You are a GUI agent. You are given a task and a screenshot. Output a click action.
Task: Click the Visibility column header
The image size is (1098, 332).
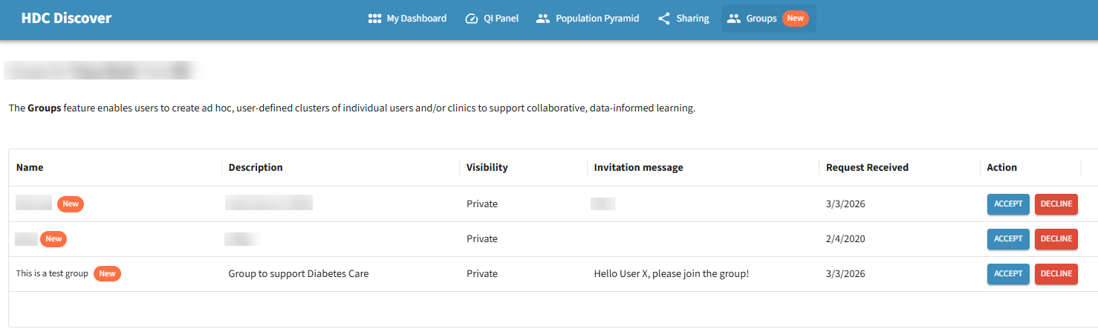click(487, 167)
